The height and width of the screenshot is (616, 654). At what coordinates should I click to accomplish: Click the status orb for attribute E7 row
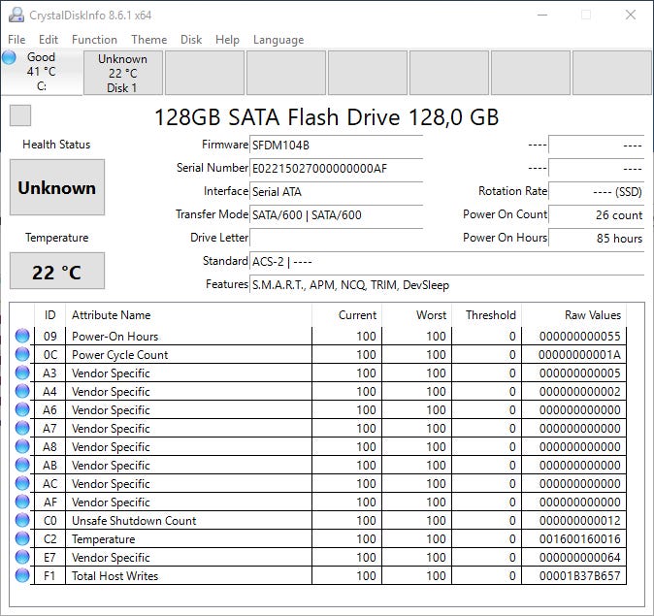[22, 558]
